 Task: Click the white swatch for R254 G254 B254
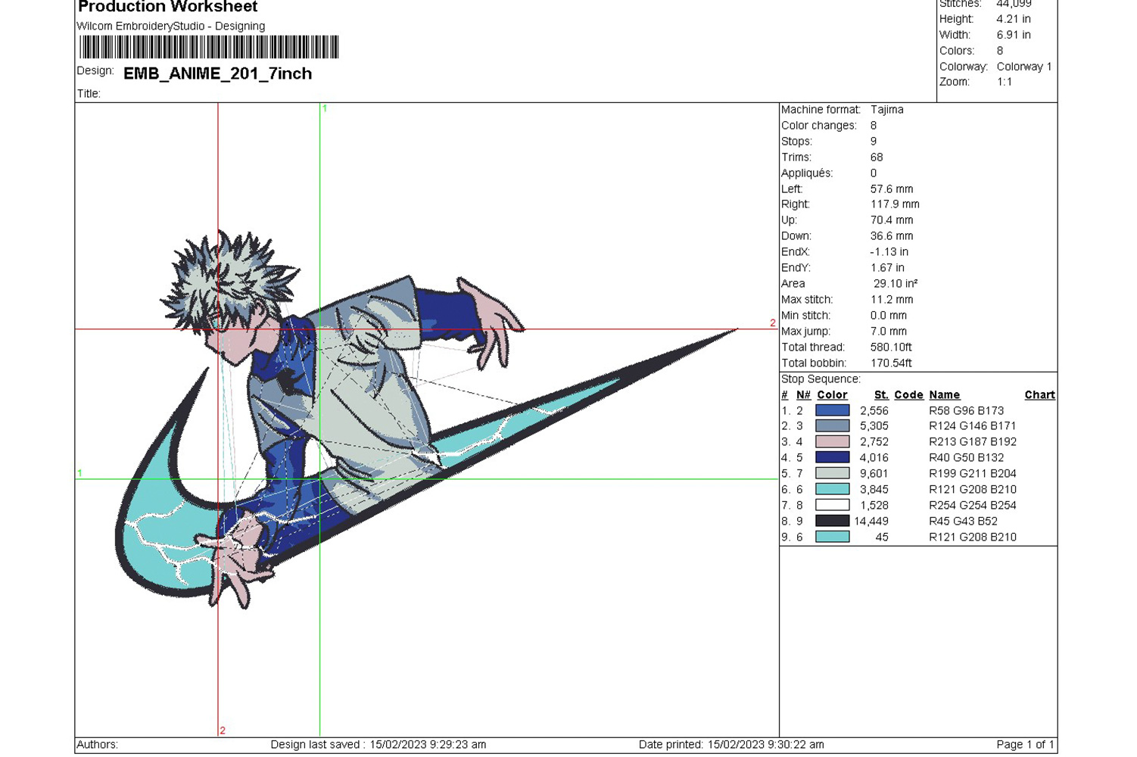click(x=832, y=505)
